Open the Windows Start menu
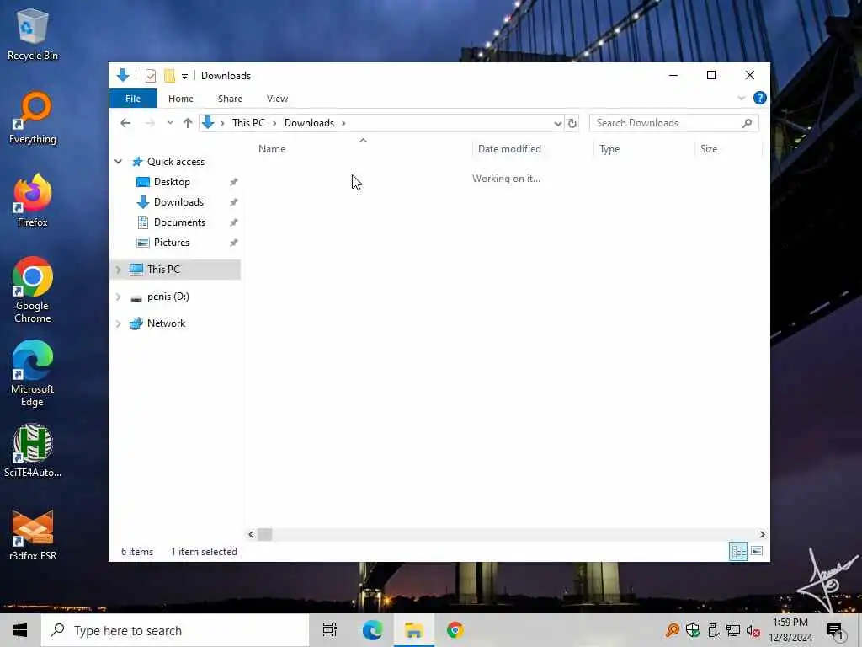Viewport: 862px width, 647px height. [20, 630]
